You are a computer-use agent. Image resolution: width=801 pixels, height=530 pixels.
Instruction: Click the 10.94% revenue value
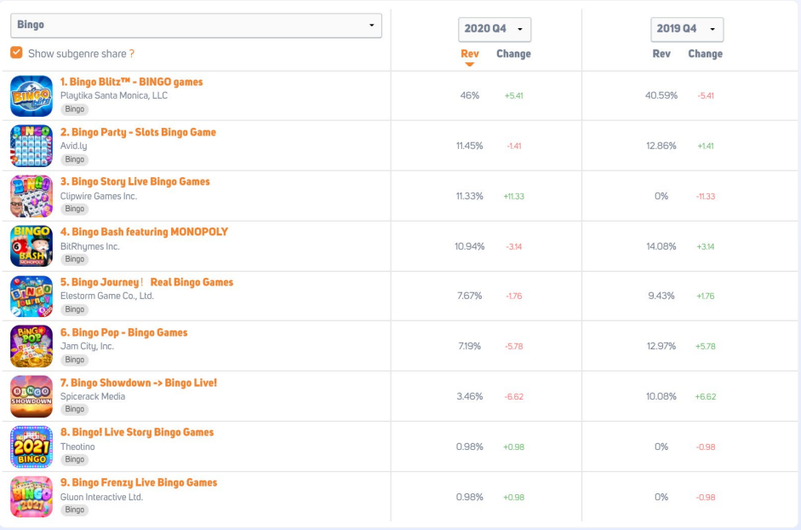coord(470,246)
